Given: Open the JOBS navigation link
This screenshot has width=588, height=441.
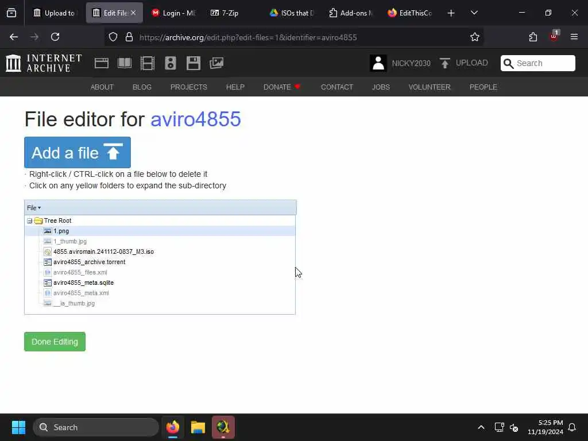Looking at the screenshot, I should click(x=381, y=87).
